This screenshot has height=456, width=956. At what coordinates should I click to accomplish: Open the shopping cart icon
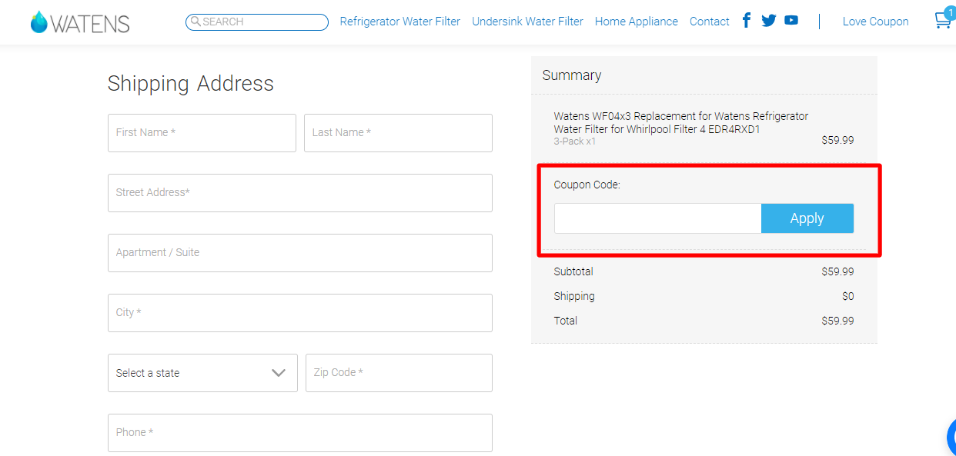coord(944,20)
